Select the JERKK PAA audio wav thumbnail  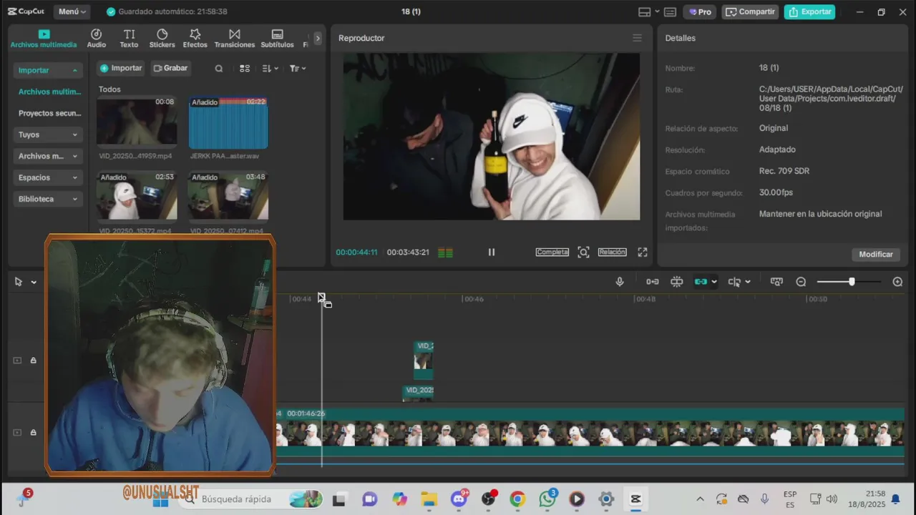pos(228,123)
